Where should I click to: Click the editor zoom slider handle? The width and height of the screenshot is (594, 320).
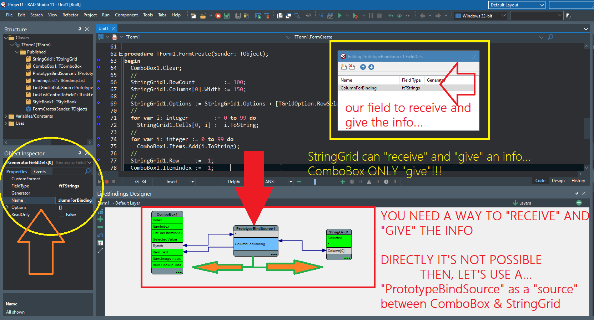(x=315, y=182)
